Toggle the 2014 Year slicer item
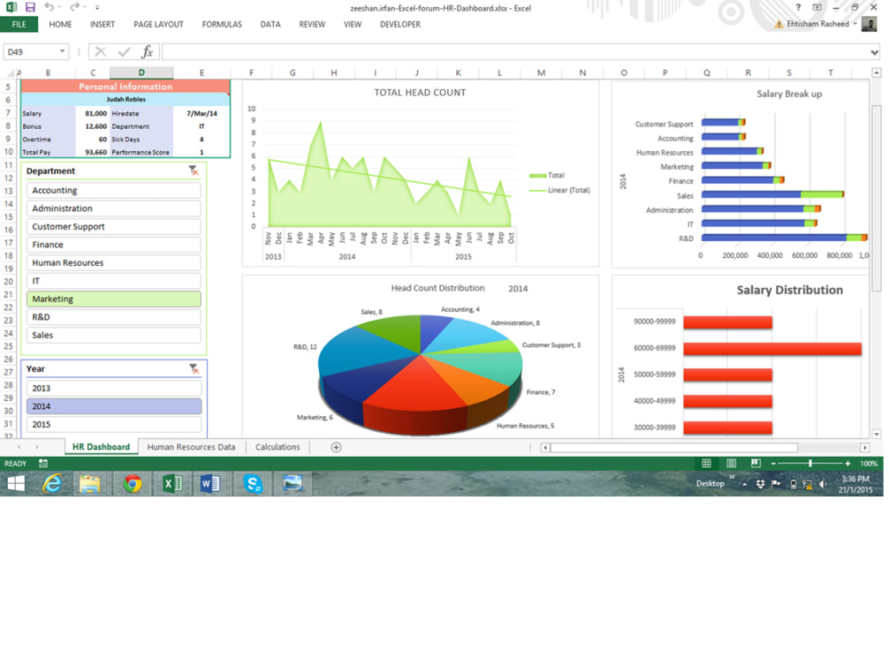 114,406
